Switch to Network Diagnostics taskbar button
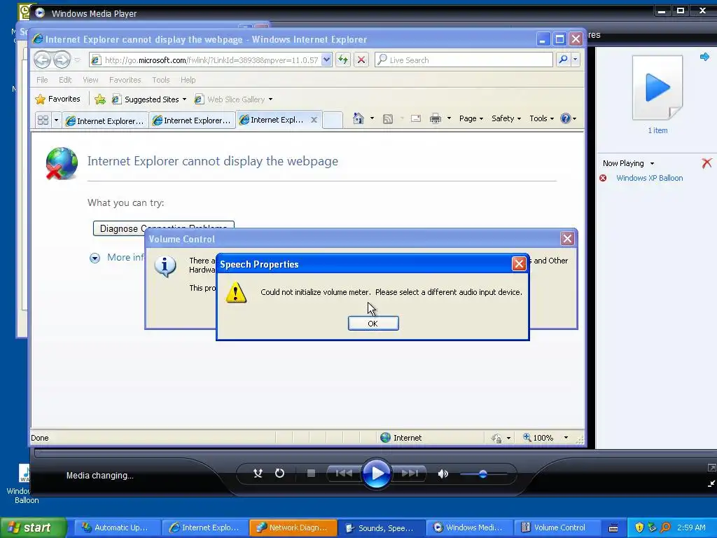Image resolution: width=717 pixels, height=538 pixels. [x=293, y=527]
